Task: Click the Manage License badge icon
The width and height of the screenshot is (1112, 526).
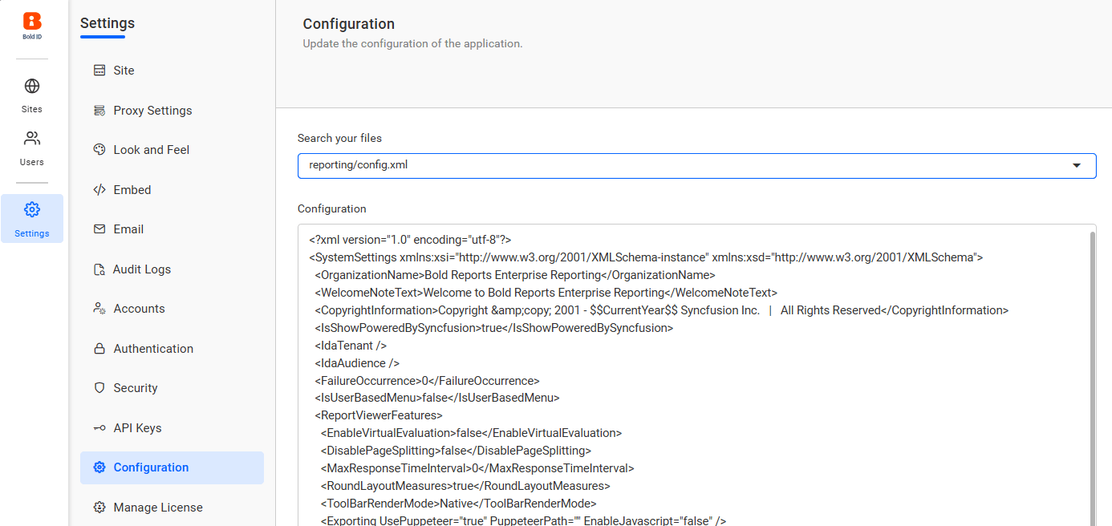Action: [99, 508]
